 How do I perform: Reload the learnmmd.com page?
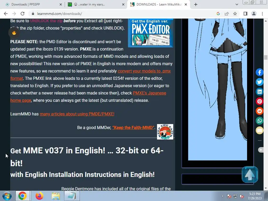[x=23, y=14]
